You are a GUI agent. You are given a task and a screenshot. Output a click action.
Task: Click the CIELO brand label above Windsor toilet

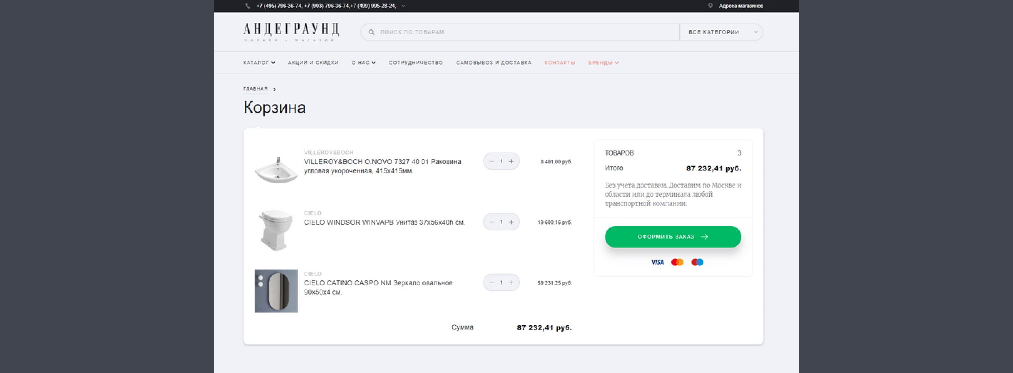point(312,213)
